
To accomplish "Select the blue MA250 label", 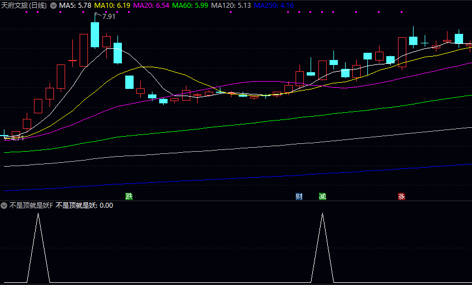I will (273, 6).
